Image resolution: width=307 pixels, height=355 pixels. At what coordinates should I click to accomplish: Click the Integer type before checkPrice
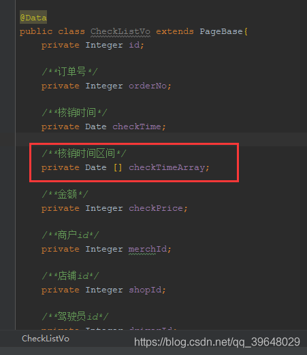pos(104,208)
